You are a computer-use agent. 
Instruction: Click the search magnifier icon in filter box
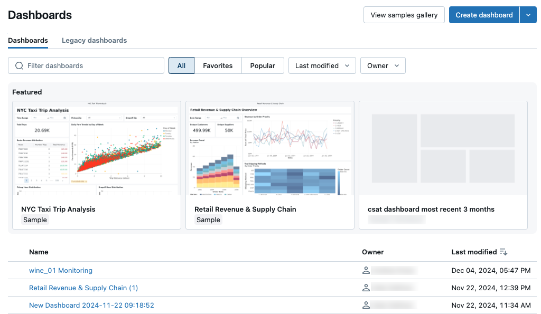point(20,66)
